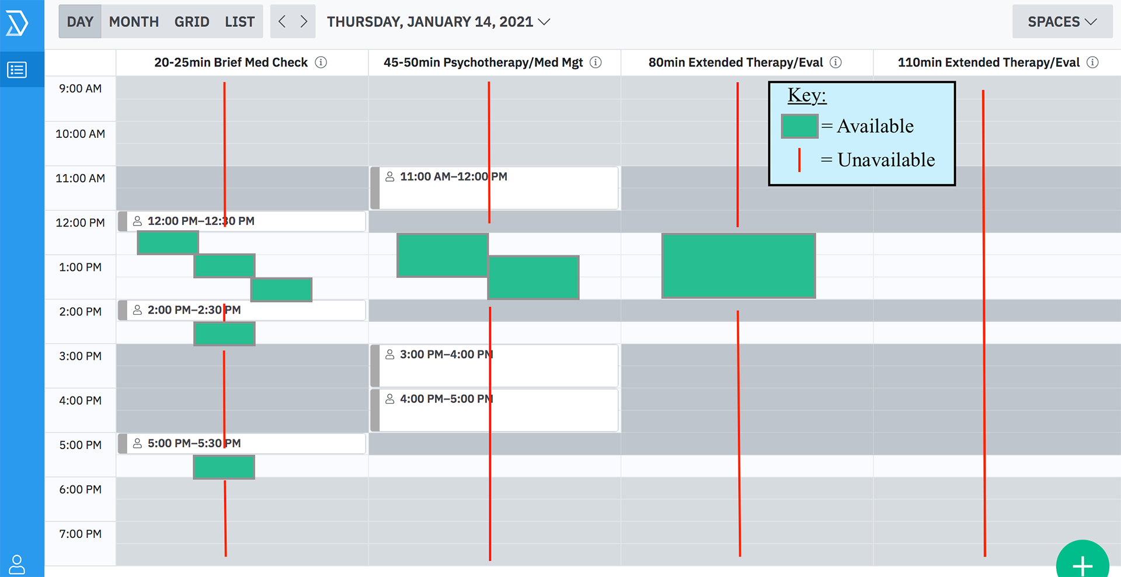Open the 4:00 PM–5:00 PM appointment
This screenshot has height=577, width=1121.
[494, 411]
